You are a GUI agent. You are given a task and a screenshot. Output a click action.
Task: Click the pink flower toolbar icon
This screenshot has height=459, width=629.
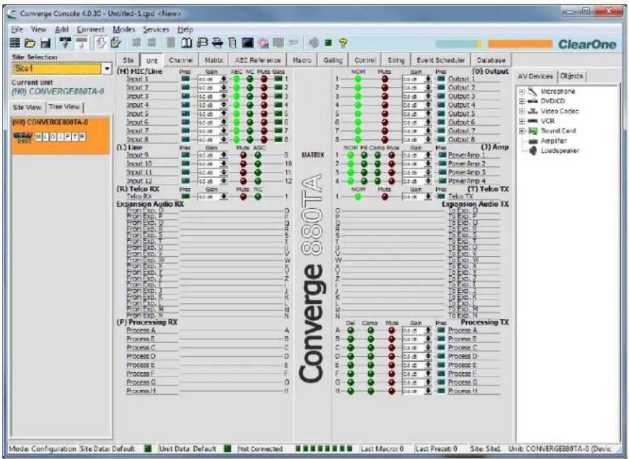(x=263, y=42)
